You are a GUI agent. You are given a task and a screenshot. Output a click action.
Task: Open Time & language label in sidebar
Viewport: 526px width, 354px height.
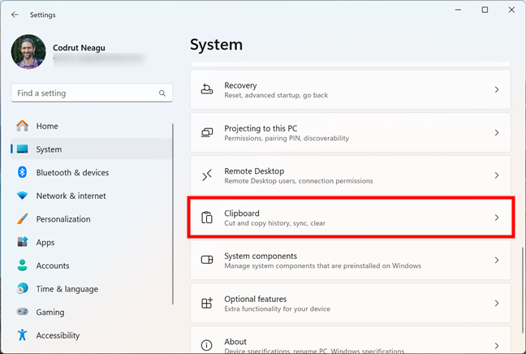[67, 289]
